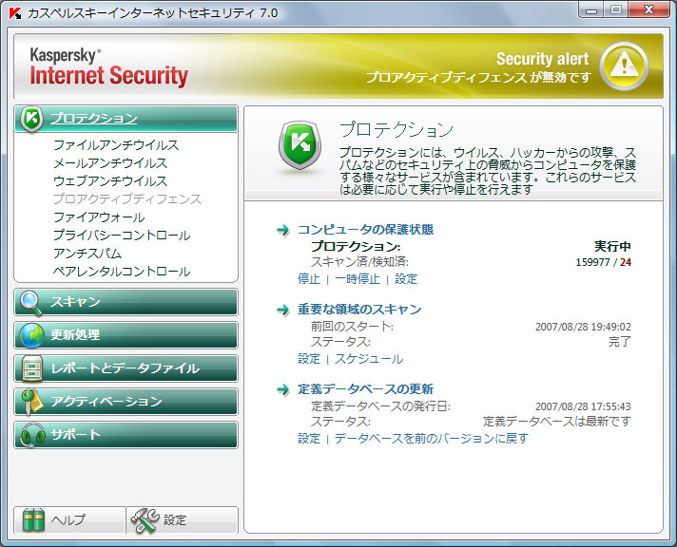Select ファイルアンチウイルス in the protection list

pyautogui.click(x=116, y=145)
